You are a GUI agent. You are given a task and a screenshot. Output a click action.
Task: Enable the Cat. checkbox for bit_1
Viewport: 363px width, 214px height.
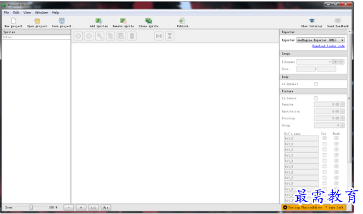[325, 144]
